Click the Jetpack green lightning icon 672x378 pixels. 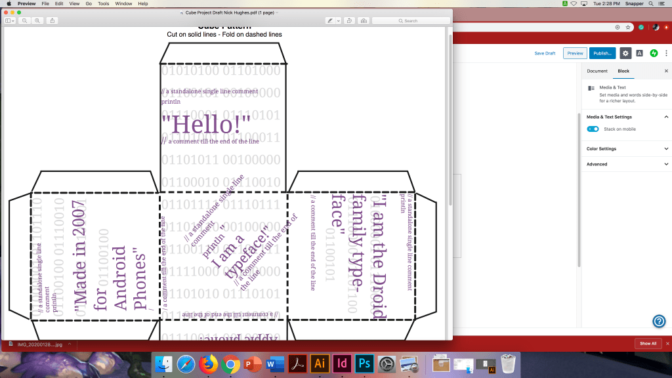654,53
